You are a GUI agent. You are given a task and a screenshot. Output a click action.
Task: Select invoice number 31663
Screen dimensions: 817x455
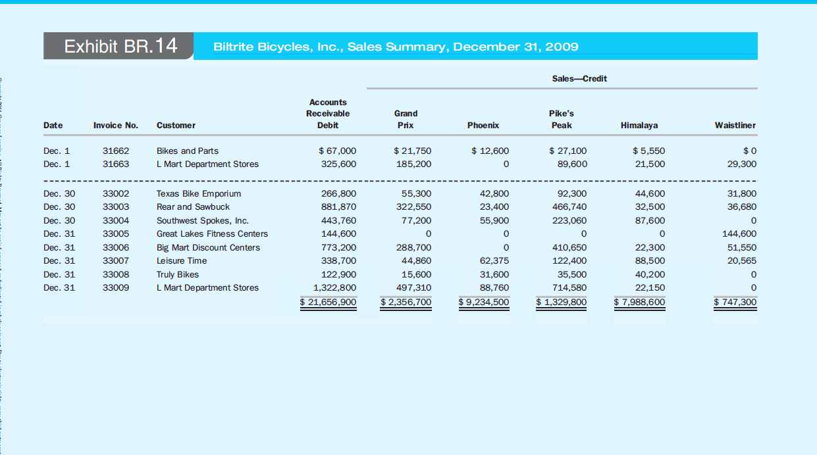point(117,164)
